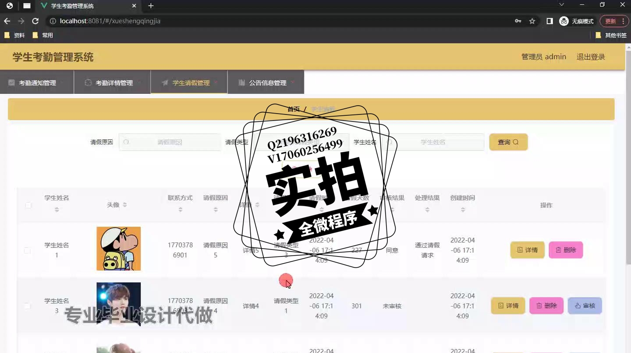Screen dimensions: 631x353
Task: Click 未审核 status cell
Action: click(392, 306)
